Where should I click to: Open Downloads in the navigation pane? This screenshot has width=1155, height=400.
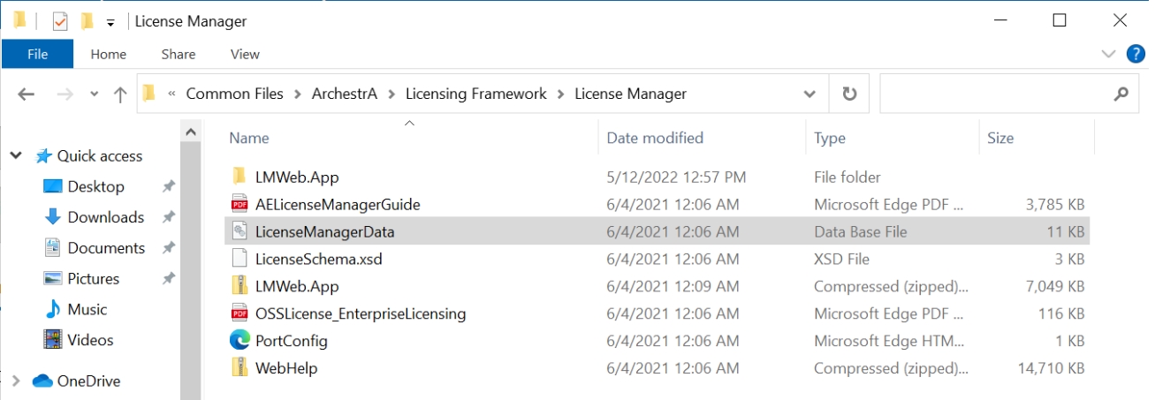[106, 217]
